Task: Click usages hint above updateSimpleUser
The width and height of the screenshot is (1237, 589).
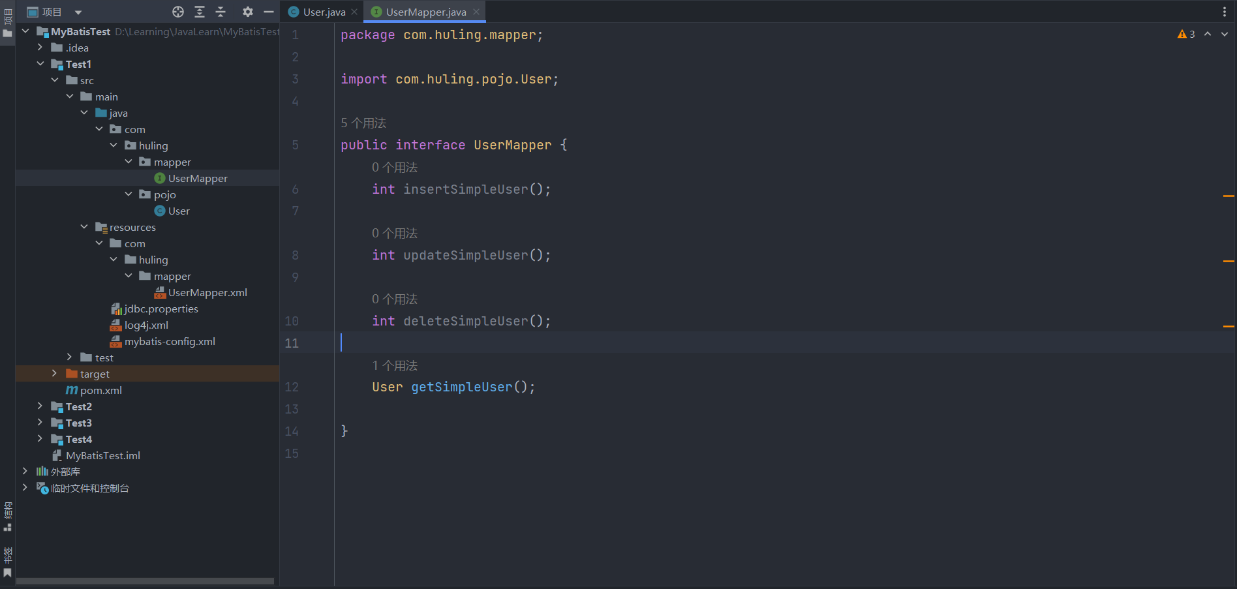Action: coord(395,233)
